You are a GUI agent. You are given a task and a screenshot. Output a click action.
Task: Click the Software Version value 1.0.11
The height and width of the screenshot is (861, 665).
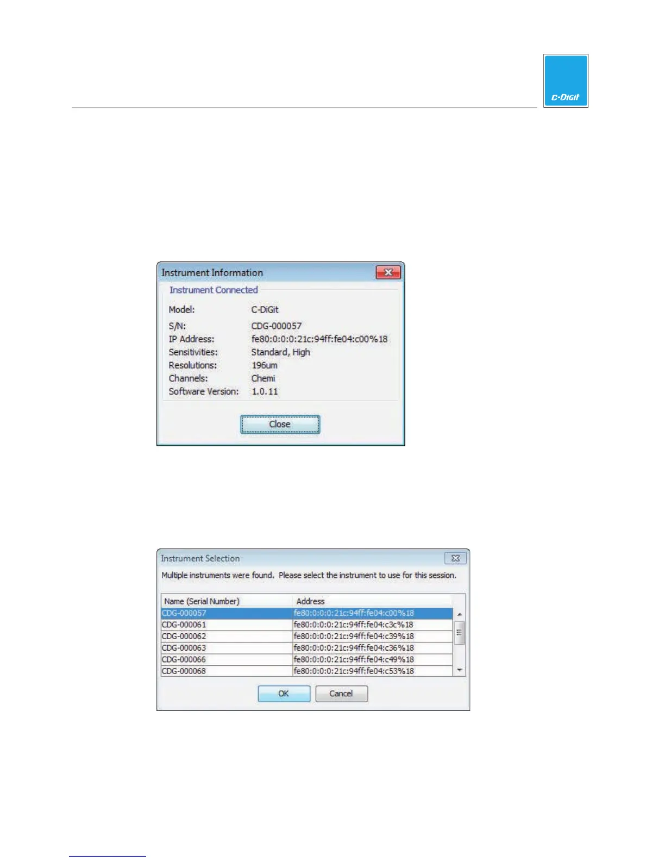point(265,391)
